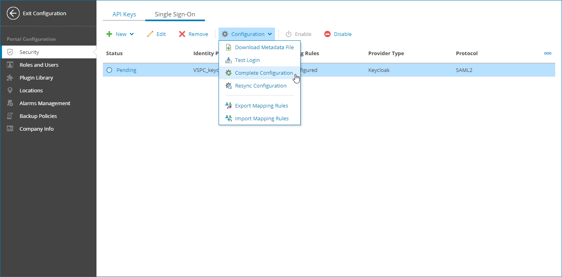Select Download Metadata File menu entry
Viewport: 562px width, 277px height.
click(x=264, y=47)
